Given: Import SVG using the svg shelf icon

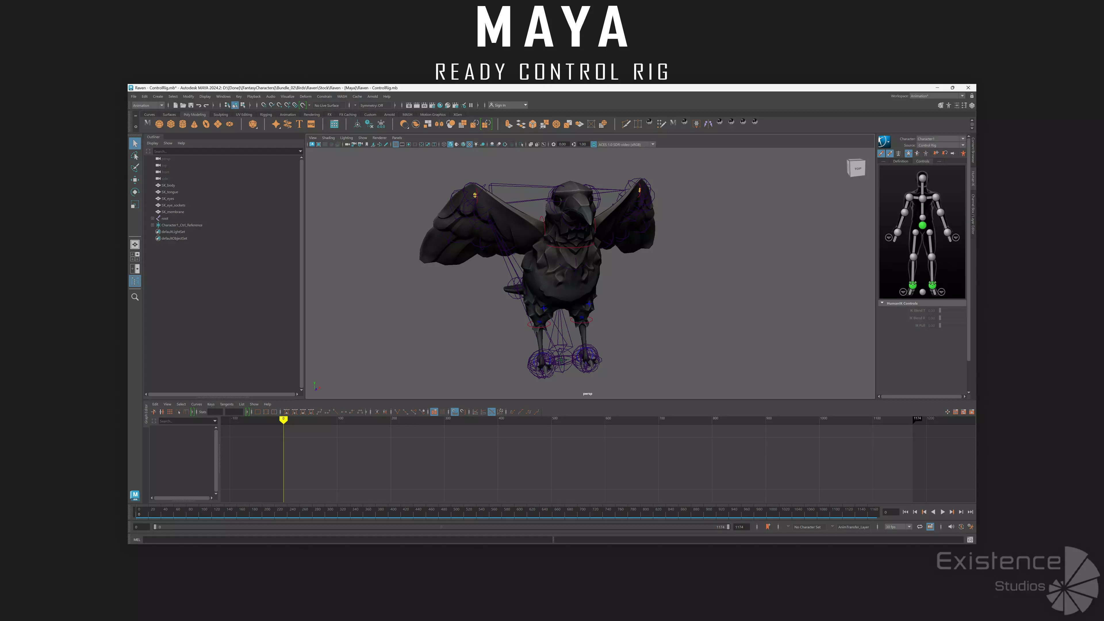Looking at the screenshot, I should tap(311, 124).
